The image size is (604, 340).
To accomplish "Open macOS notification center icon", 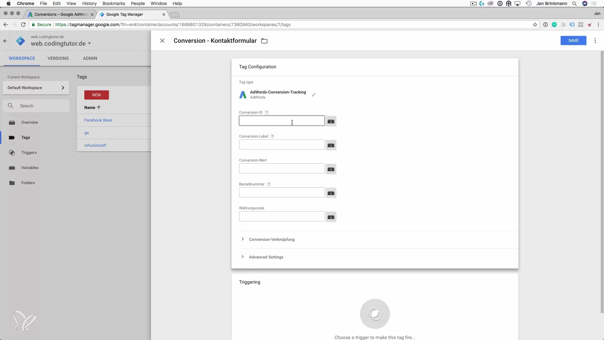I will point(594,3).
